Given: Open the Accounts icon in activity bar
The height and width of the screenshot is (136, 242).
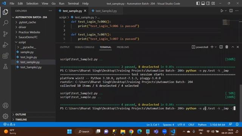Looking at the screenshot, I should point(5,105).
